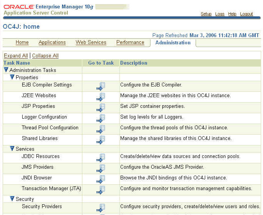Collapse the Services section arrow
Viewport: 263px width, 215px height.
12,148
